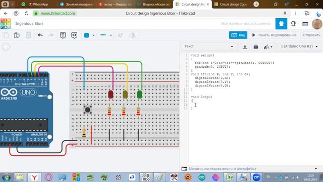Click the Tinkercad logo
323x182 pixels.
pyautogui.click(x=6, y=24)
